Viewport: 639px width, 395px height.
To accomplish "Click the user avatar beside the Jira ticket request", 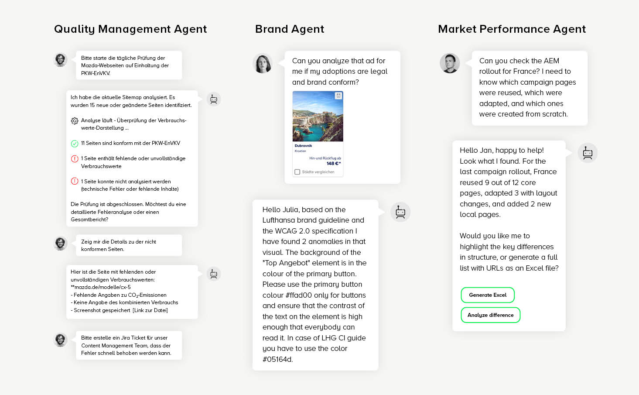I will pos(61,340).
